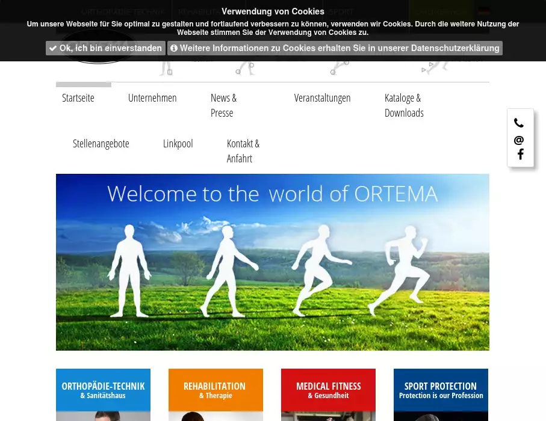Open further cookie information in Datenschutzerklärung

[335, 48]
